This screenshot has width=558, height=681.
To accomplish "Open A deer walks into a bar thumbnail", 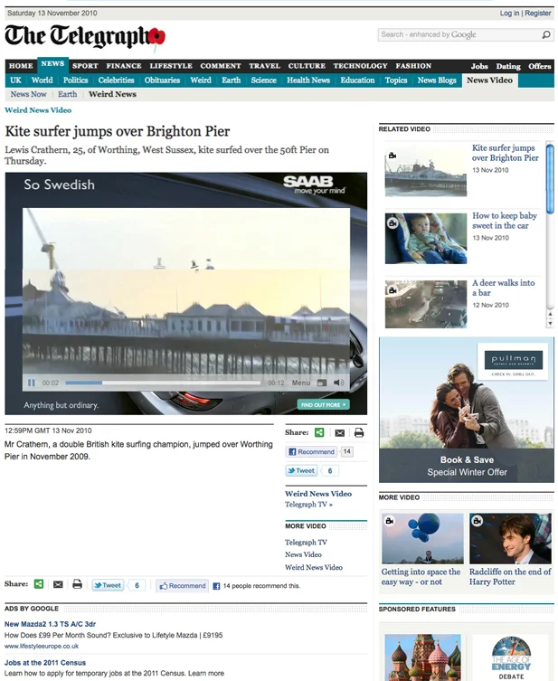I will (426, 304).
